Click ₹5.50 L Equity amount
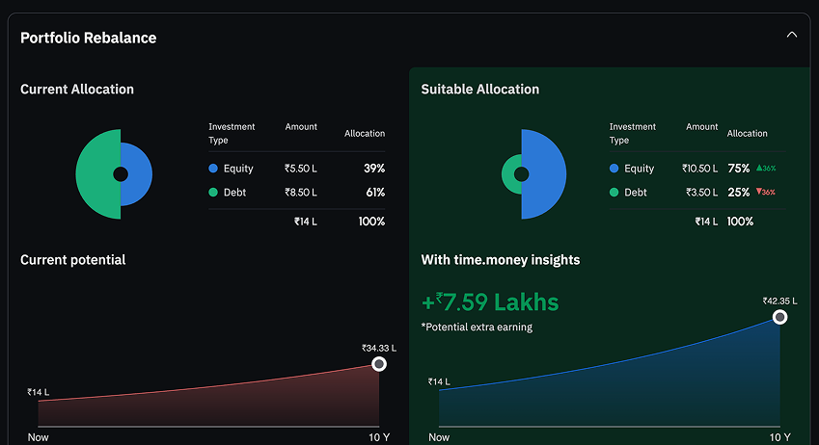The image size is (819, 445). (301, 169)
